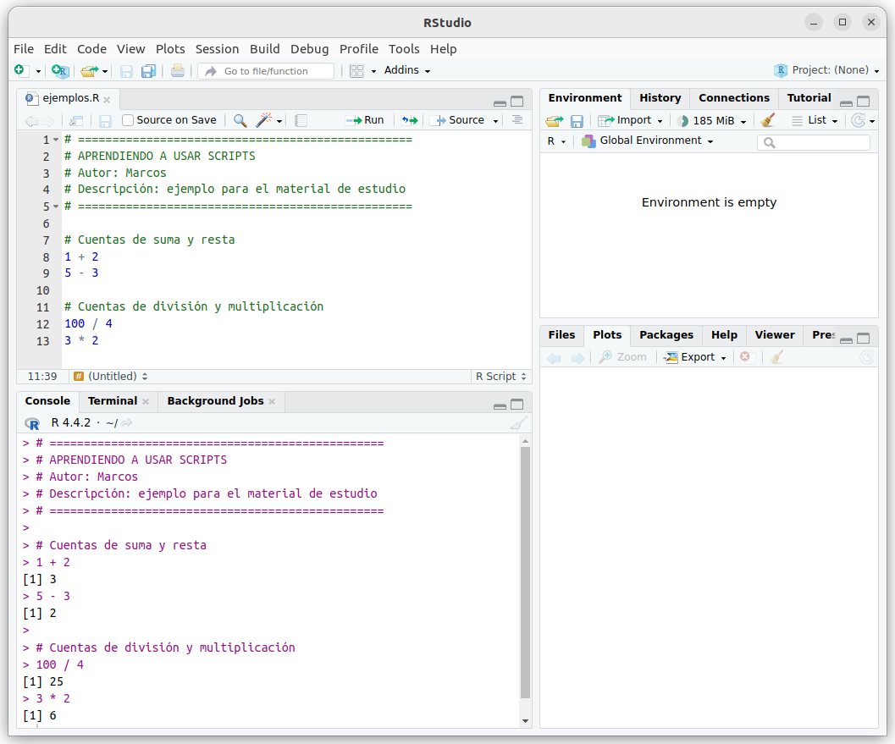
Task: Click the workspace panes grid icon
Action: click(356, 71)
